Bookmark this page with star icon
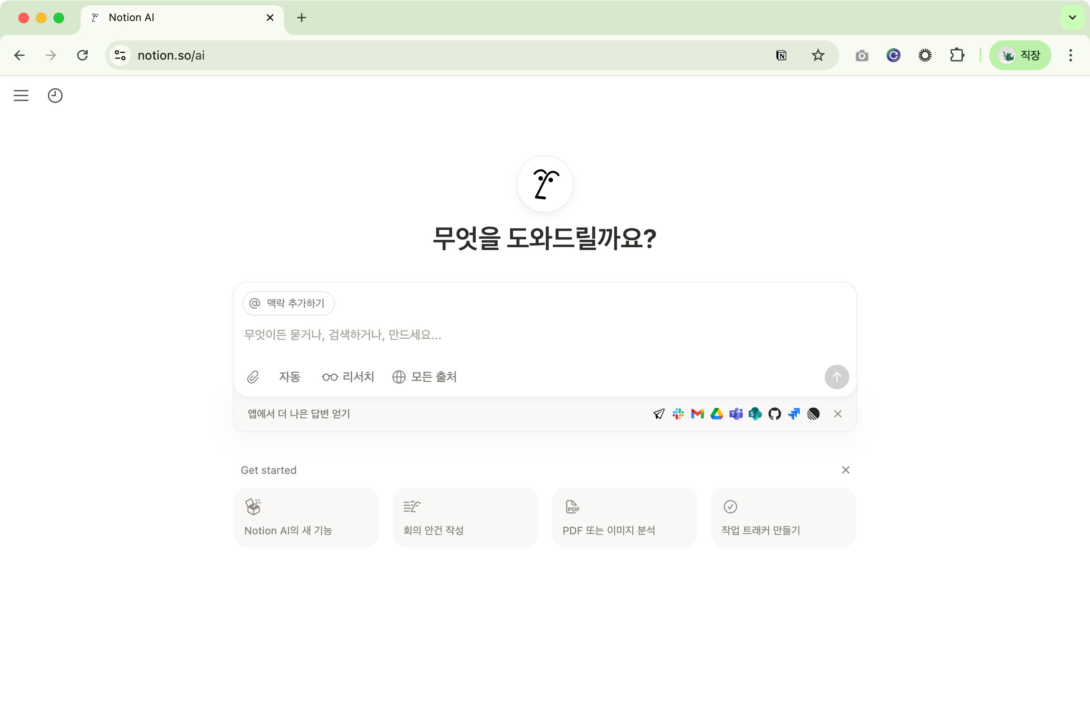The image size is (1090, 704). coord(817,55)
